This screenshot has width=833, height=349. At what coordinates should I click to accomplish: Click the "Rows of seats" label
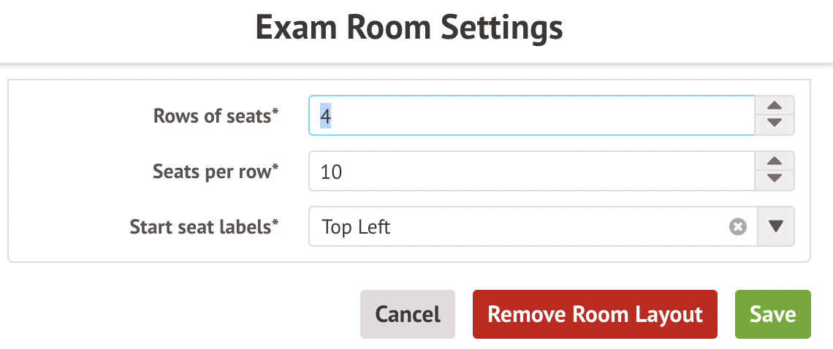coord(212,116)
